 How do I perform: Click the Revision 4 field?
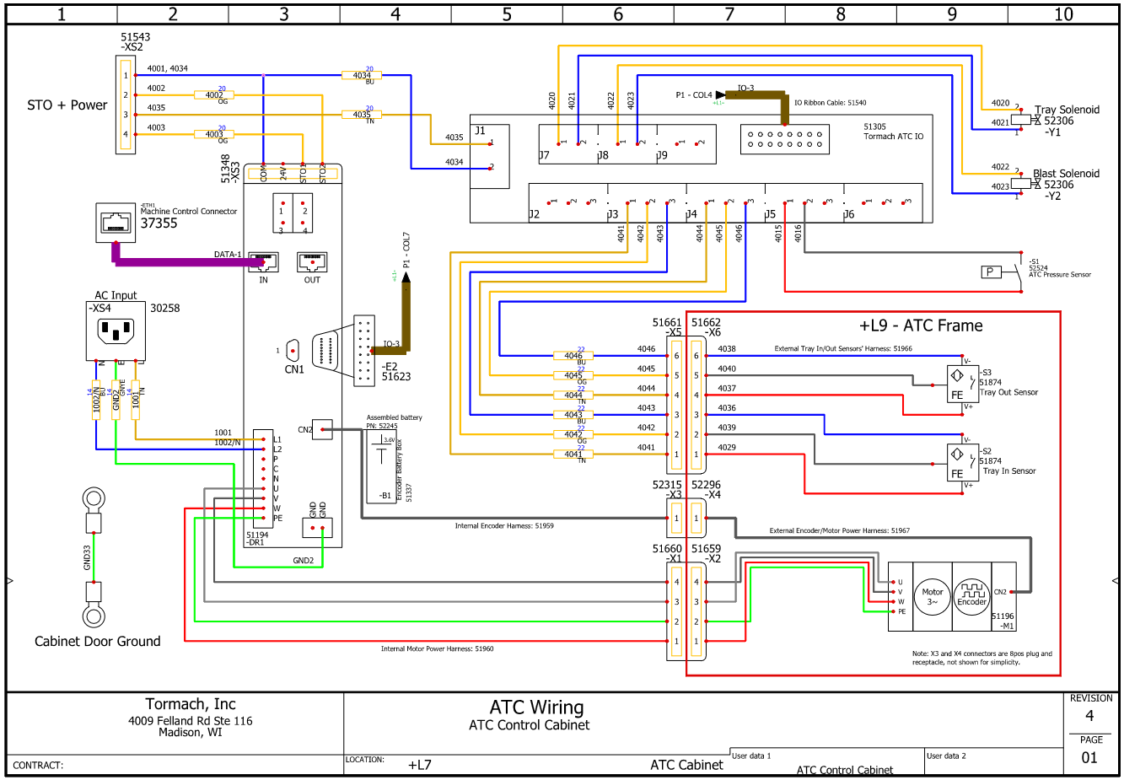1090,715
